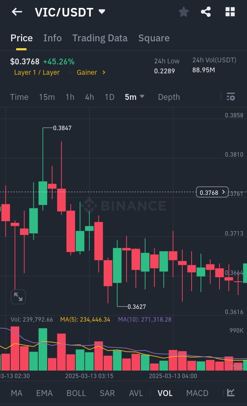247x406 pixels.
Task: Toggle the MA indicator
Action: (x=17, y=393)
